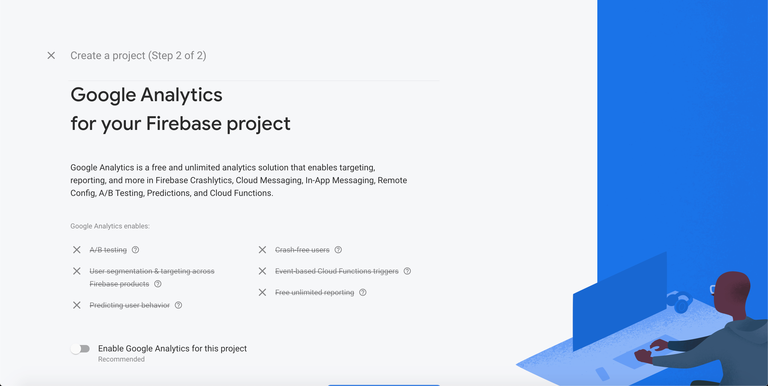The image size is (768, 386).
Task: Click X mark beside User segmentation item
Action: tap(77, 271)
